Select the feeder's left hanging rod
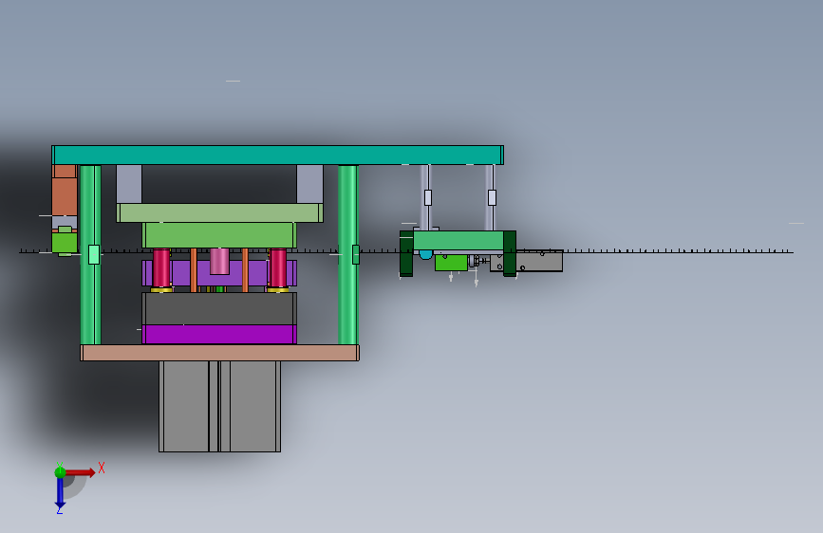 pyautogui.click(x=425, y=198)
